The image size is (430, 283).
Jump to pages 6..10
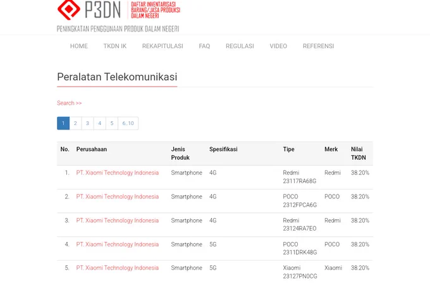[x=128, y=123]
